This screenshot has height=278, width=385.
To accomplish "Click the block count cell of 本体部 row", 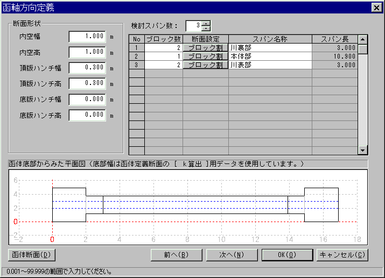I will (x=164, y=56).
